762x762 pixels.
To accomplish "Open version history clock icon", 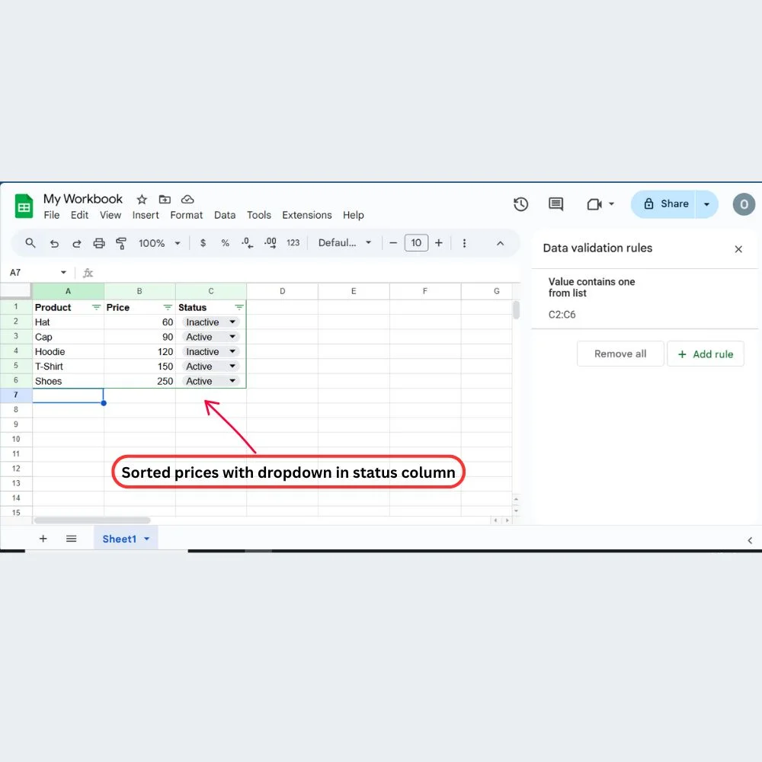I will coord(520,204).
